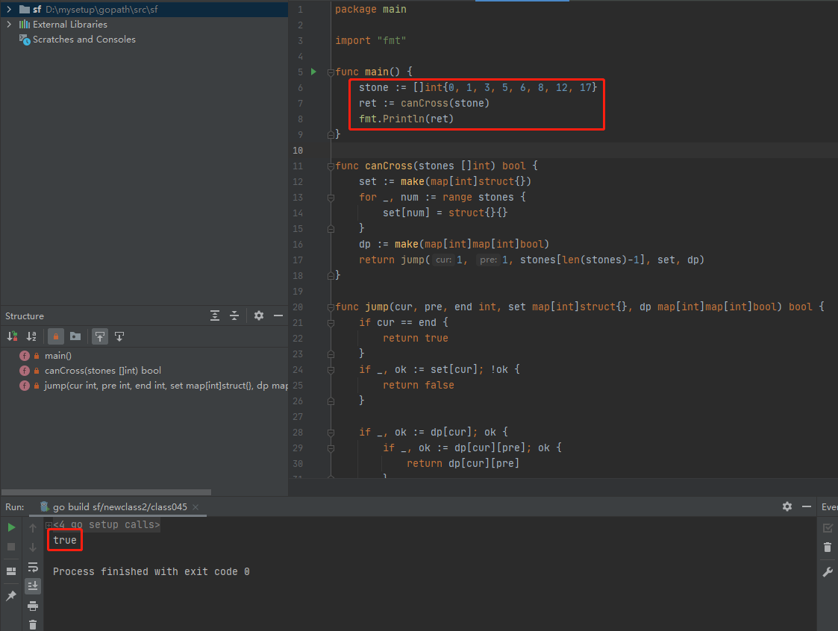Fold the for loop at line 13
838x631 pixels.
click(331, 198)
